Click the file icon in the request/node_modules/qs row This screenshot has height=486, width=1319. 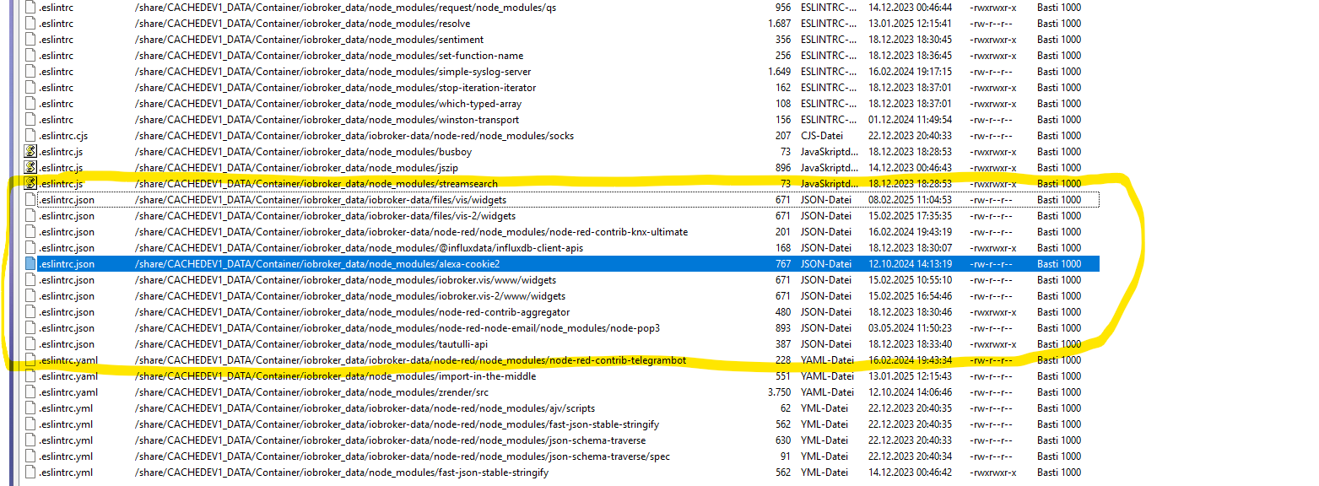click(x=31, y=8)
